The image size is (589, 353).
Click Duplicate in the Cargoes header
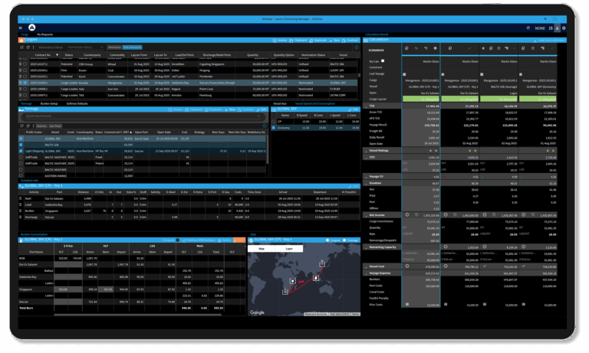318,40
